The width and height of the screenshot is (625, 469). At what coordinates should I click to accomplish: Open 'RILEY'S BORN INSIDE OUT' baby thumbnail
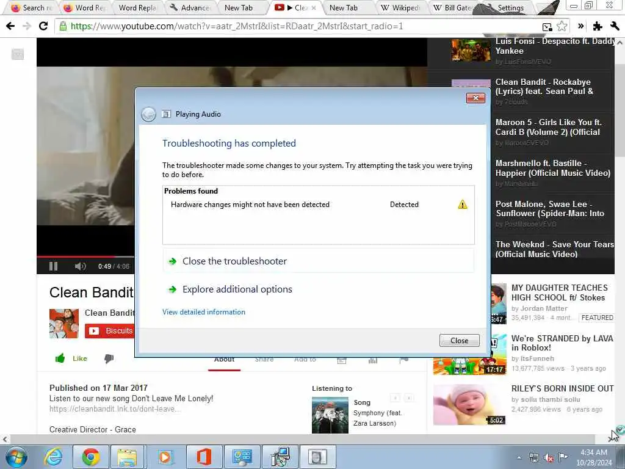tap(469, 405)
